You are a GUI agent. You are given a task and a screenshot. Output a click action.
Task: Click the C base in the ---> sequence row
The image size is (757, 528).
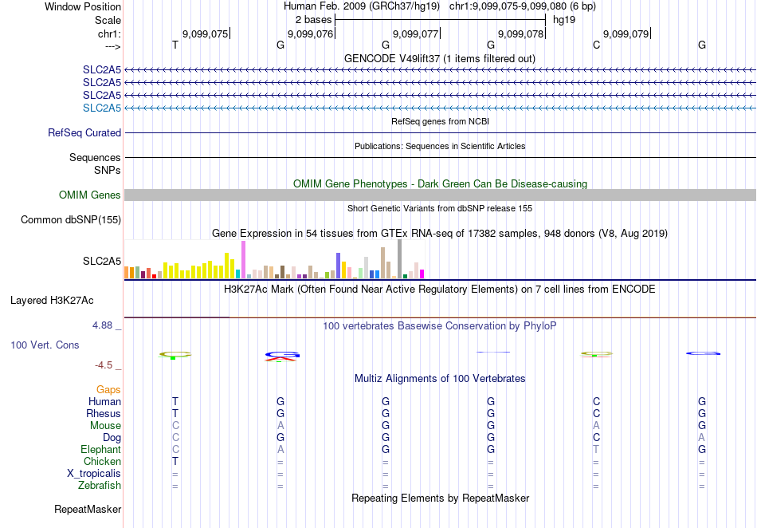tap(596, 45)
